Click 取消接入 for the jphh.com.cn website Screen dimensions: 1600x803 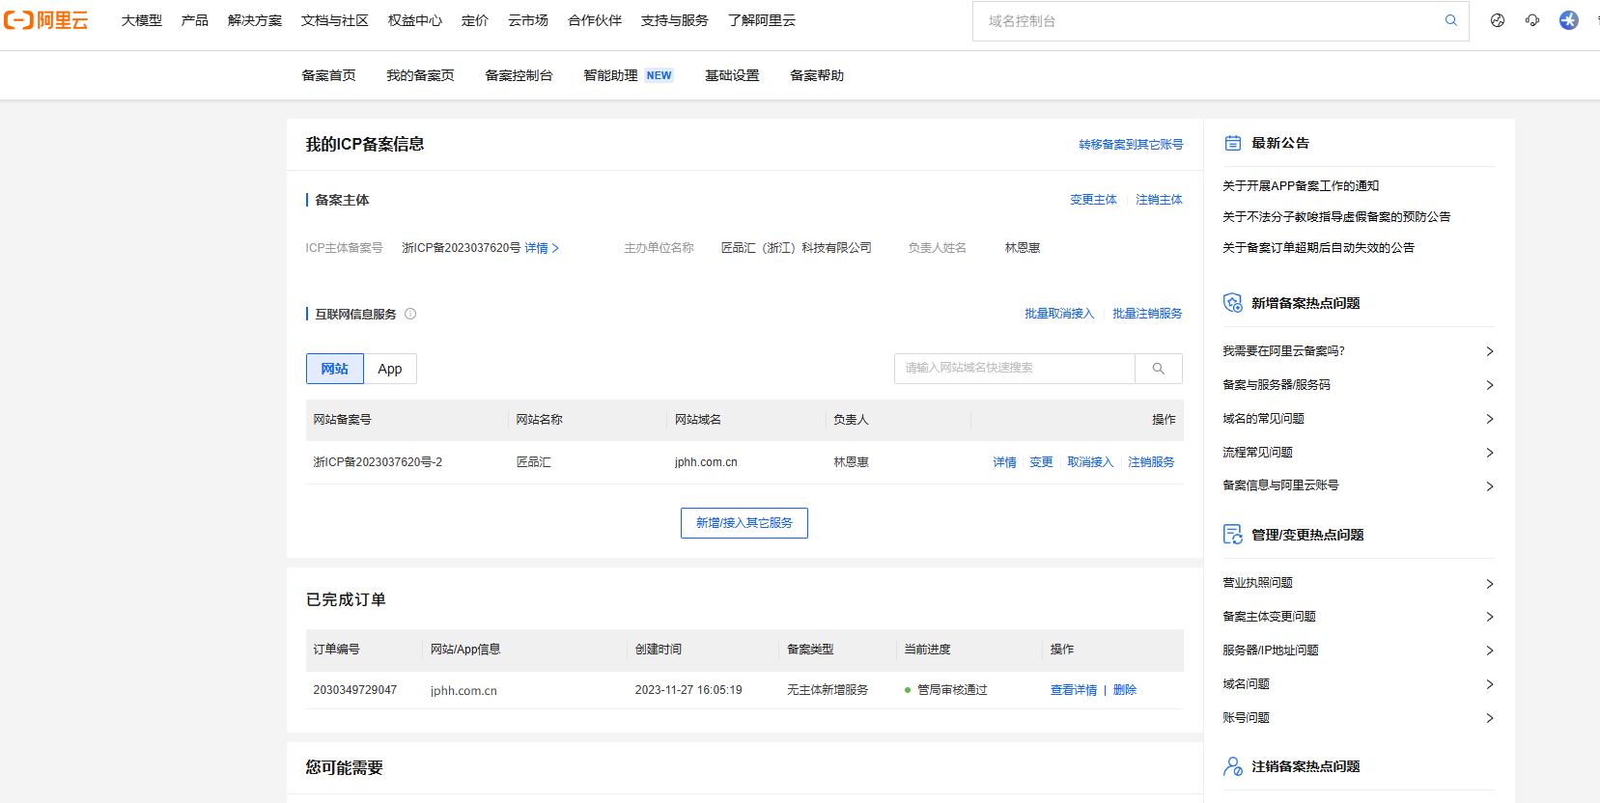click(x=1090, y=462)
